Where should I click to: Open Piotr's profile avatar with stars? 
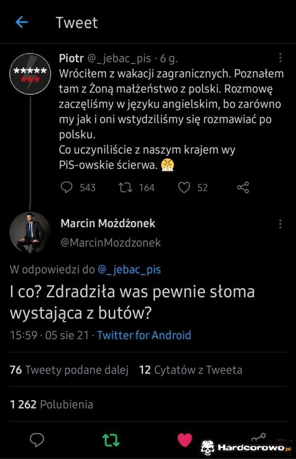30,74
